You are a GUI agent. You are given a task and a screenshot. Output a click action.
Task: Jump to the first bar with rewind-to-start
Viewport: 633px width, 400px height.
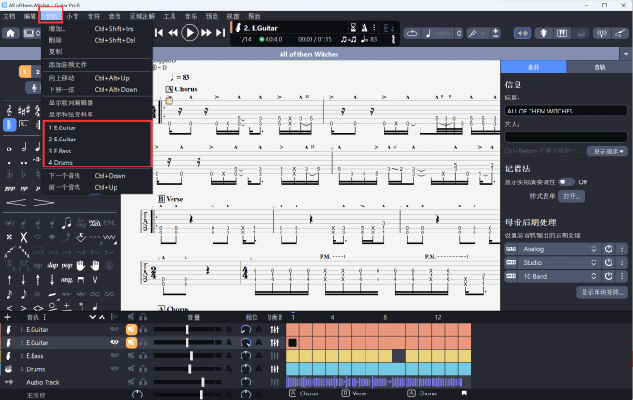[x=158, y=33]
